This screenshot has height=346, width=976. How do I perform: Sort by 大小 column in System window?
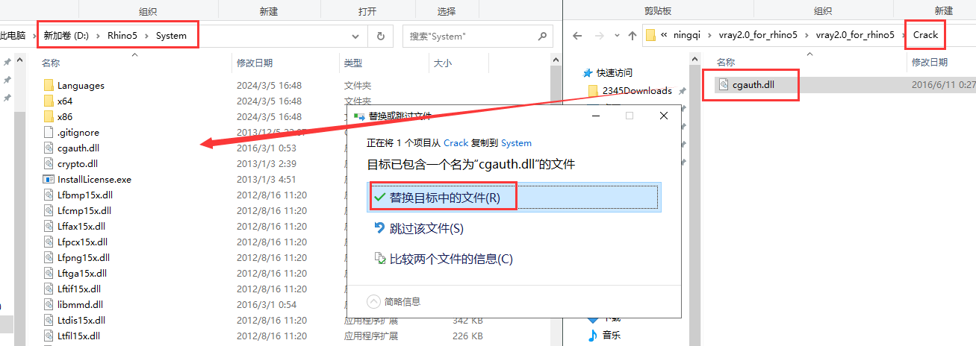click(x=442, y=63)
